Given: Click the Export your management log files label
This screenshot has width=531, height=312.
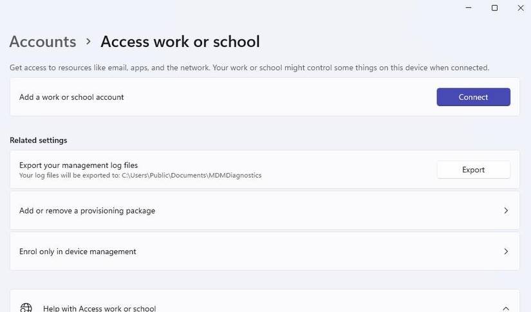Looking at the screenshot, I should (79, 165).
